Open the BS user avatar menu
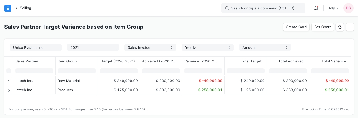358x118 pixels. 348,8
